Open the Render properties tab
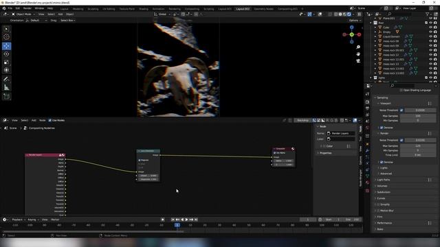The image size is (440, 247). click(x=367, y=102)
